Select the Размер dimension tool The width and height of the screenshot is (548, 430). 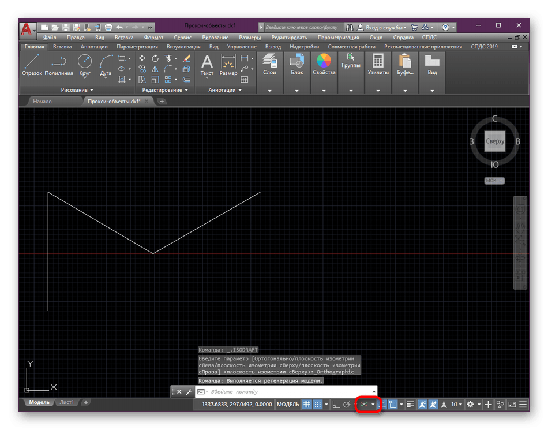[228, 65]
